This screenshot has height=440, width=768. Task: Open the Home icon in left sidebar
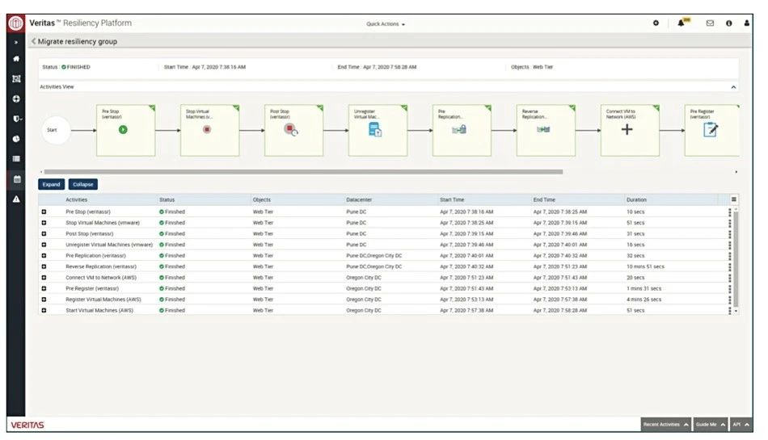coord(16,59)
